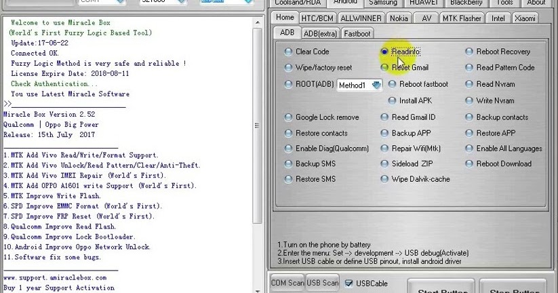558x293 pixels.
Task: Switch to the Intel tab
Action: click(498, 18)
